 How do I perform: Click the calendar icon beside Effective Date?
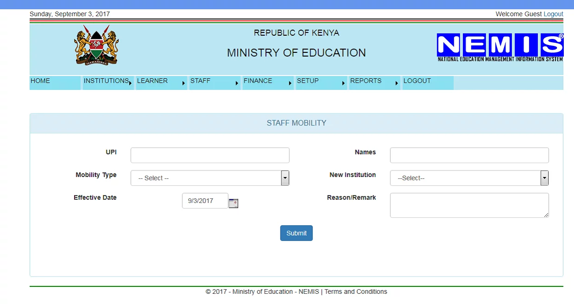(x=233, y=203)
